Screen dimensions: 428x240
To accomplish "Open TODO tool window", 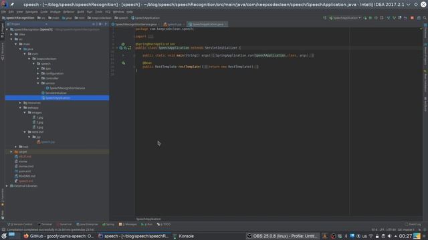I will [x=163, y=225].
